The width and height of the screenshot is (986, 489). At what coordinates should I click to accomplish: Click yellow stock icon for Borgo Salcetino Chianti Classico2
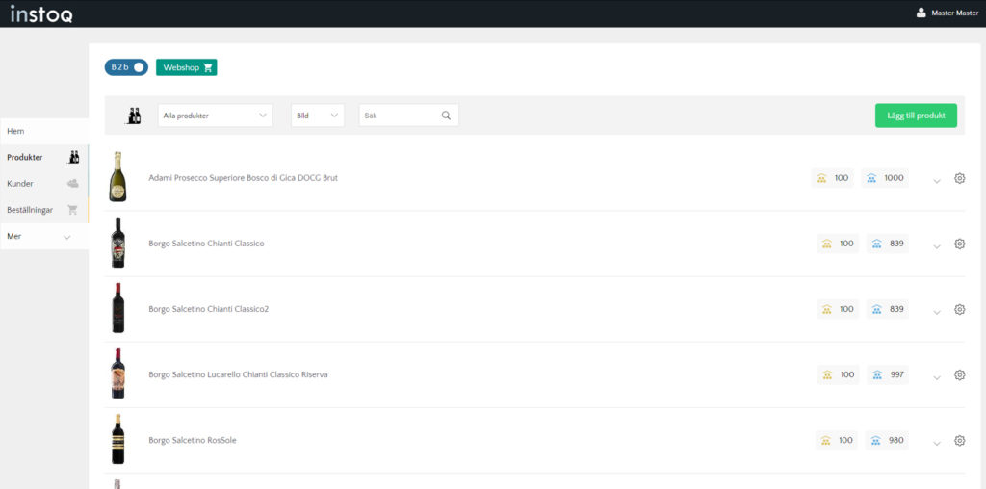point(824,310)
